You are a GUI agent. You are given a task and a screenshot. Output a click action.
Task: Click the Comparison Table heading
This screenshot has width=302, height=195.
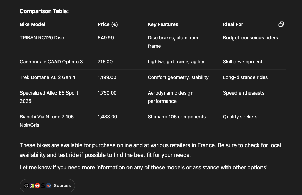[x=44, y=11]
